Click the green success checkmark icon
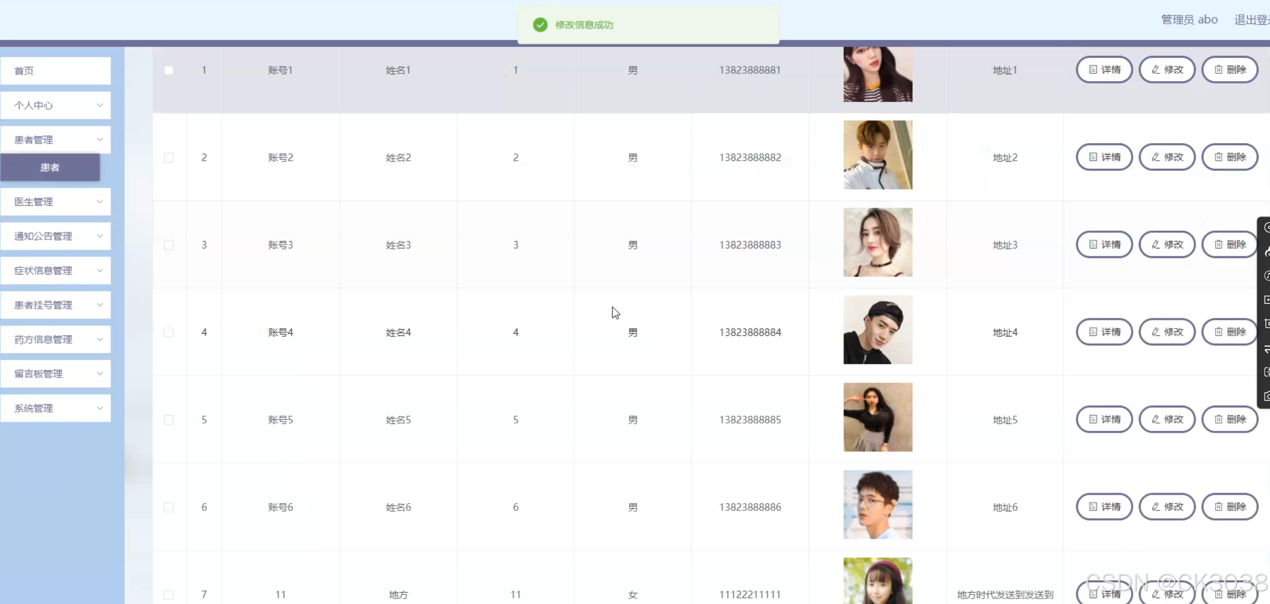 (540, 25)
